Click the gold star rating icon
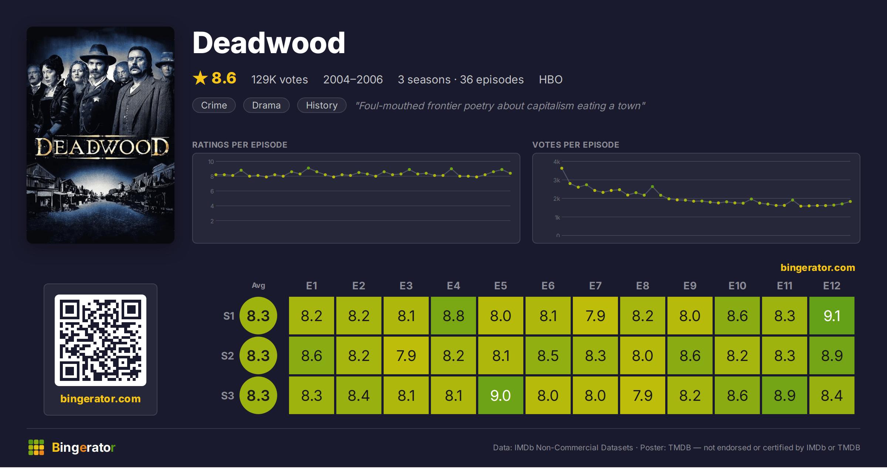 tap(200, 78)
